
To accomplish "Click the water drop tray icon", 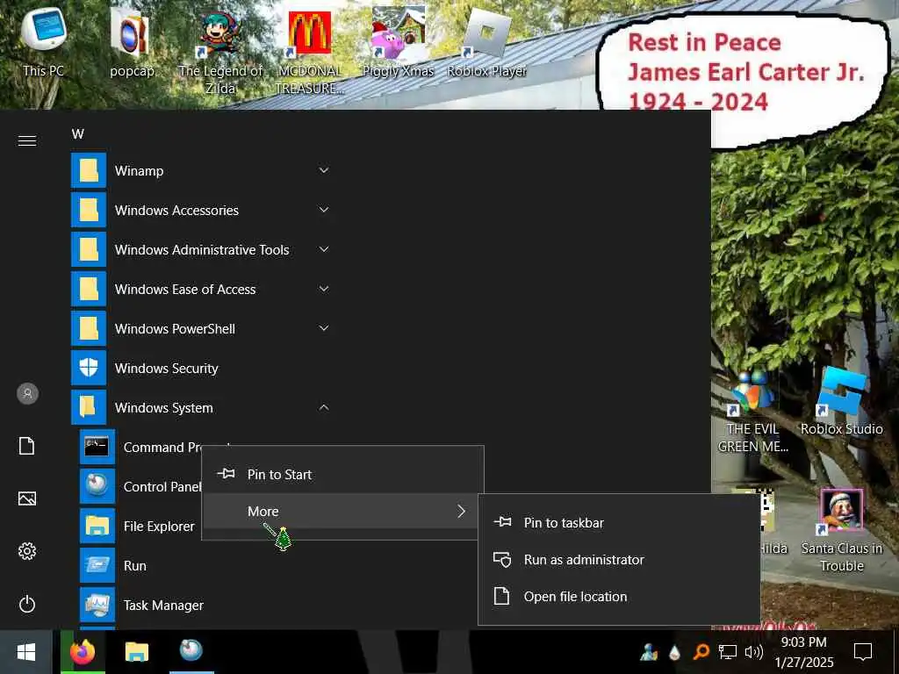I will (675, 652).
